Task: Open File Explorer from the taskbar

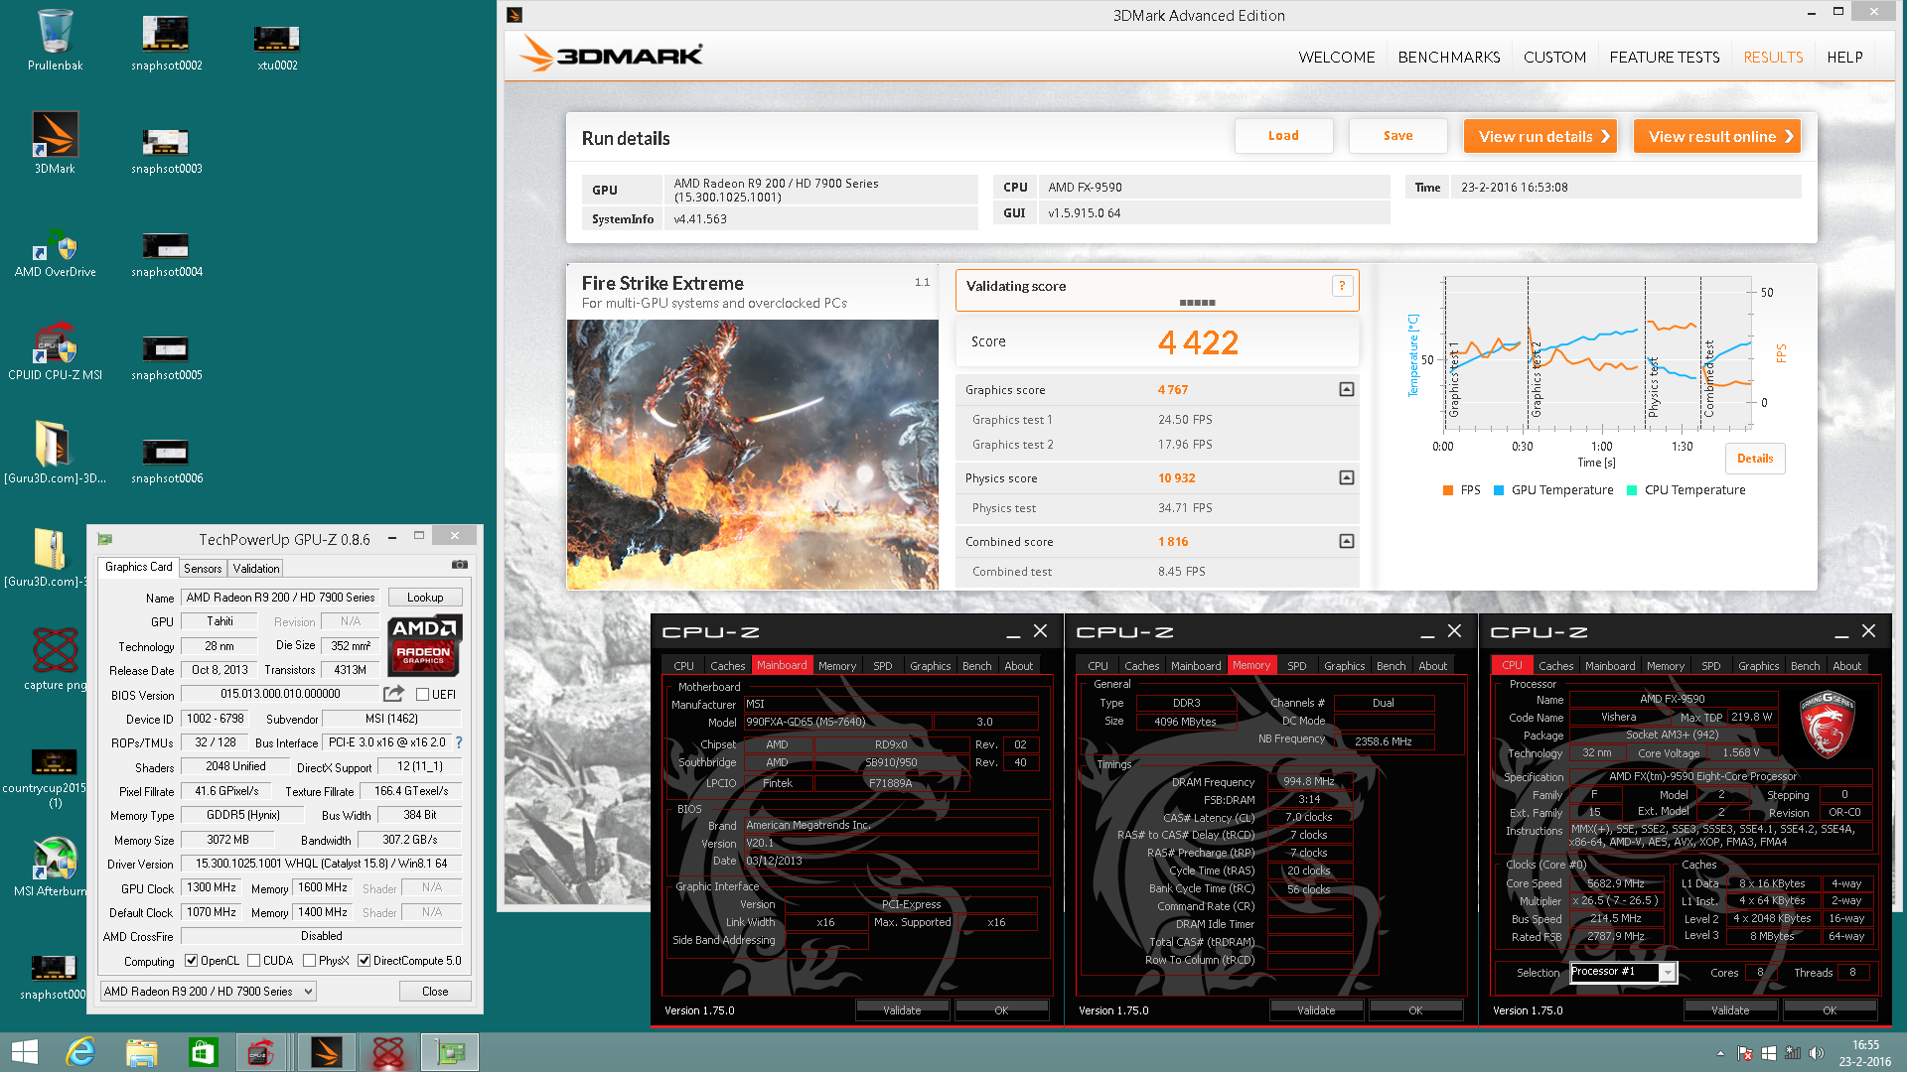Action: coord(142,1052)
